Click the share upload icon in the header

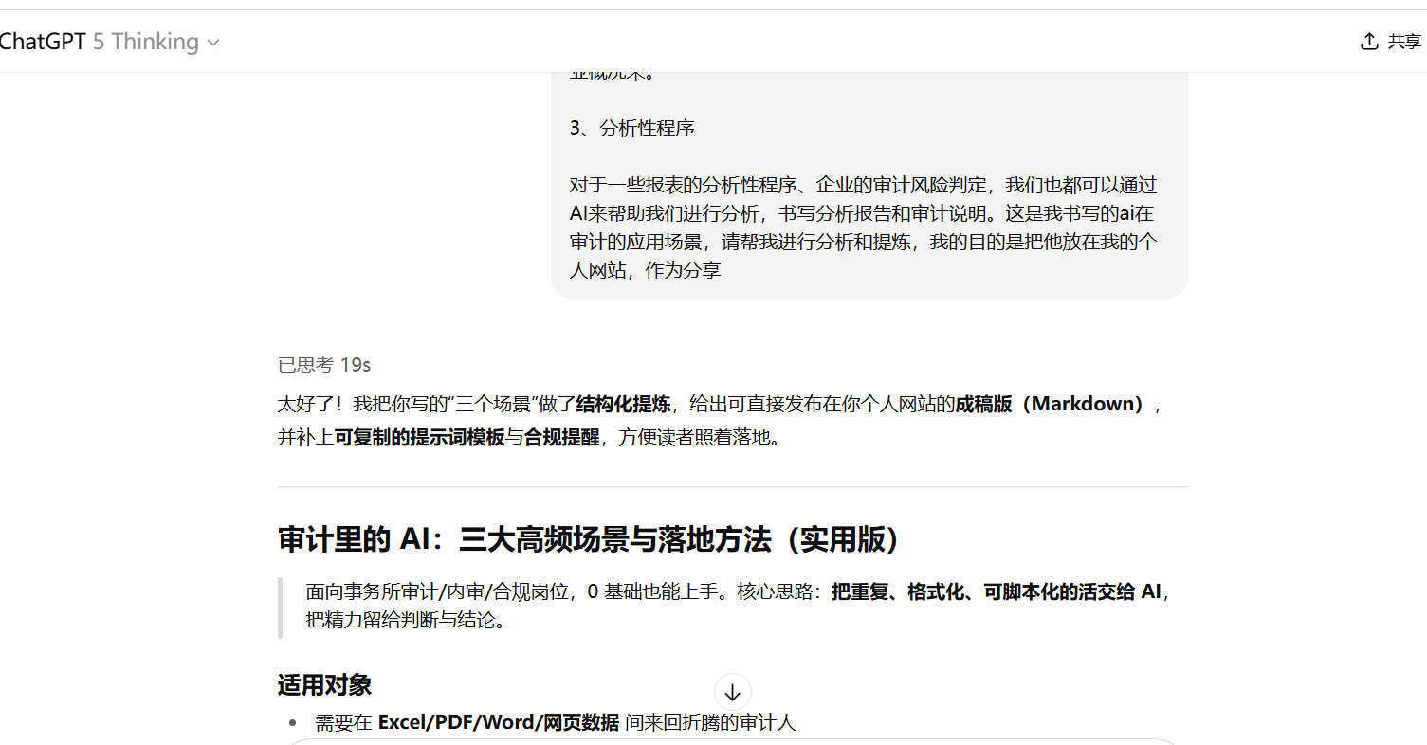tap(1368, 41)
